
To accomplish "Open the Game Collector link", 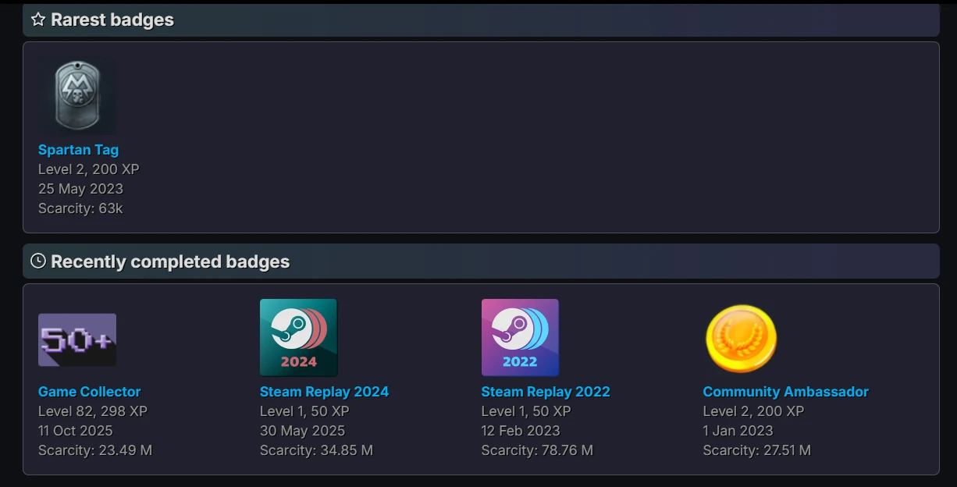I will pyautogui.click(x=89, y=392).
